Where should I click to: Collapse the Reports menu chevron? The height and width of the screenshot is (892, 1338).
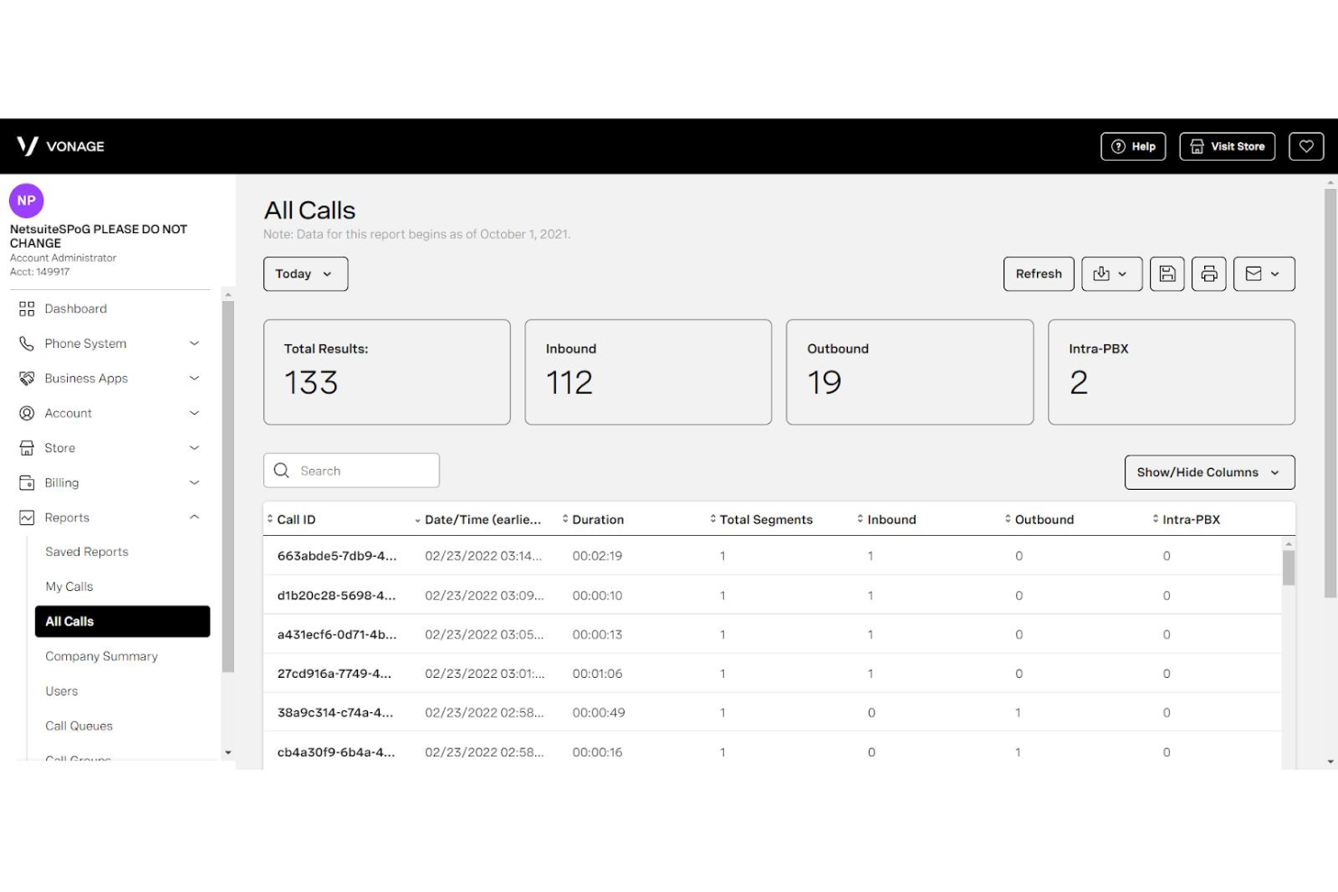click(x=193, y=517)
